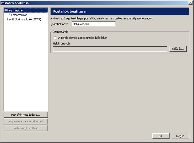Image resolution: width=194 pixels, height=143 pixels.
Task: Close the Postafiók beállításai window
Action: 190,3
